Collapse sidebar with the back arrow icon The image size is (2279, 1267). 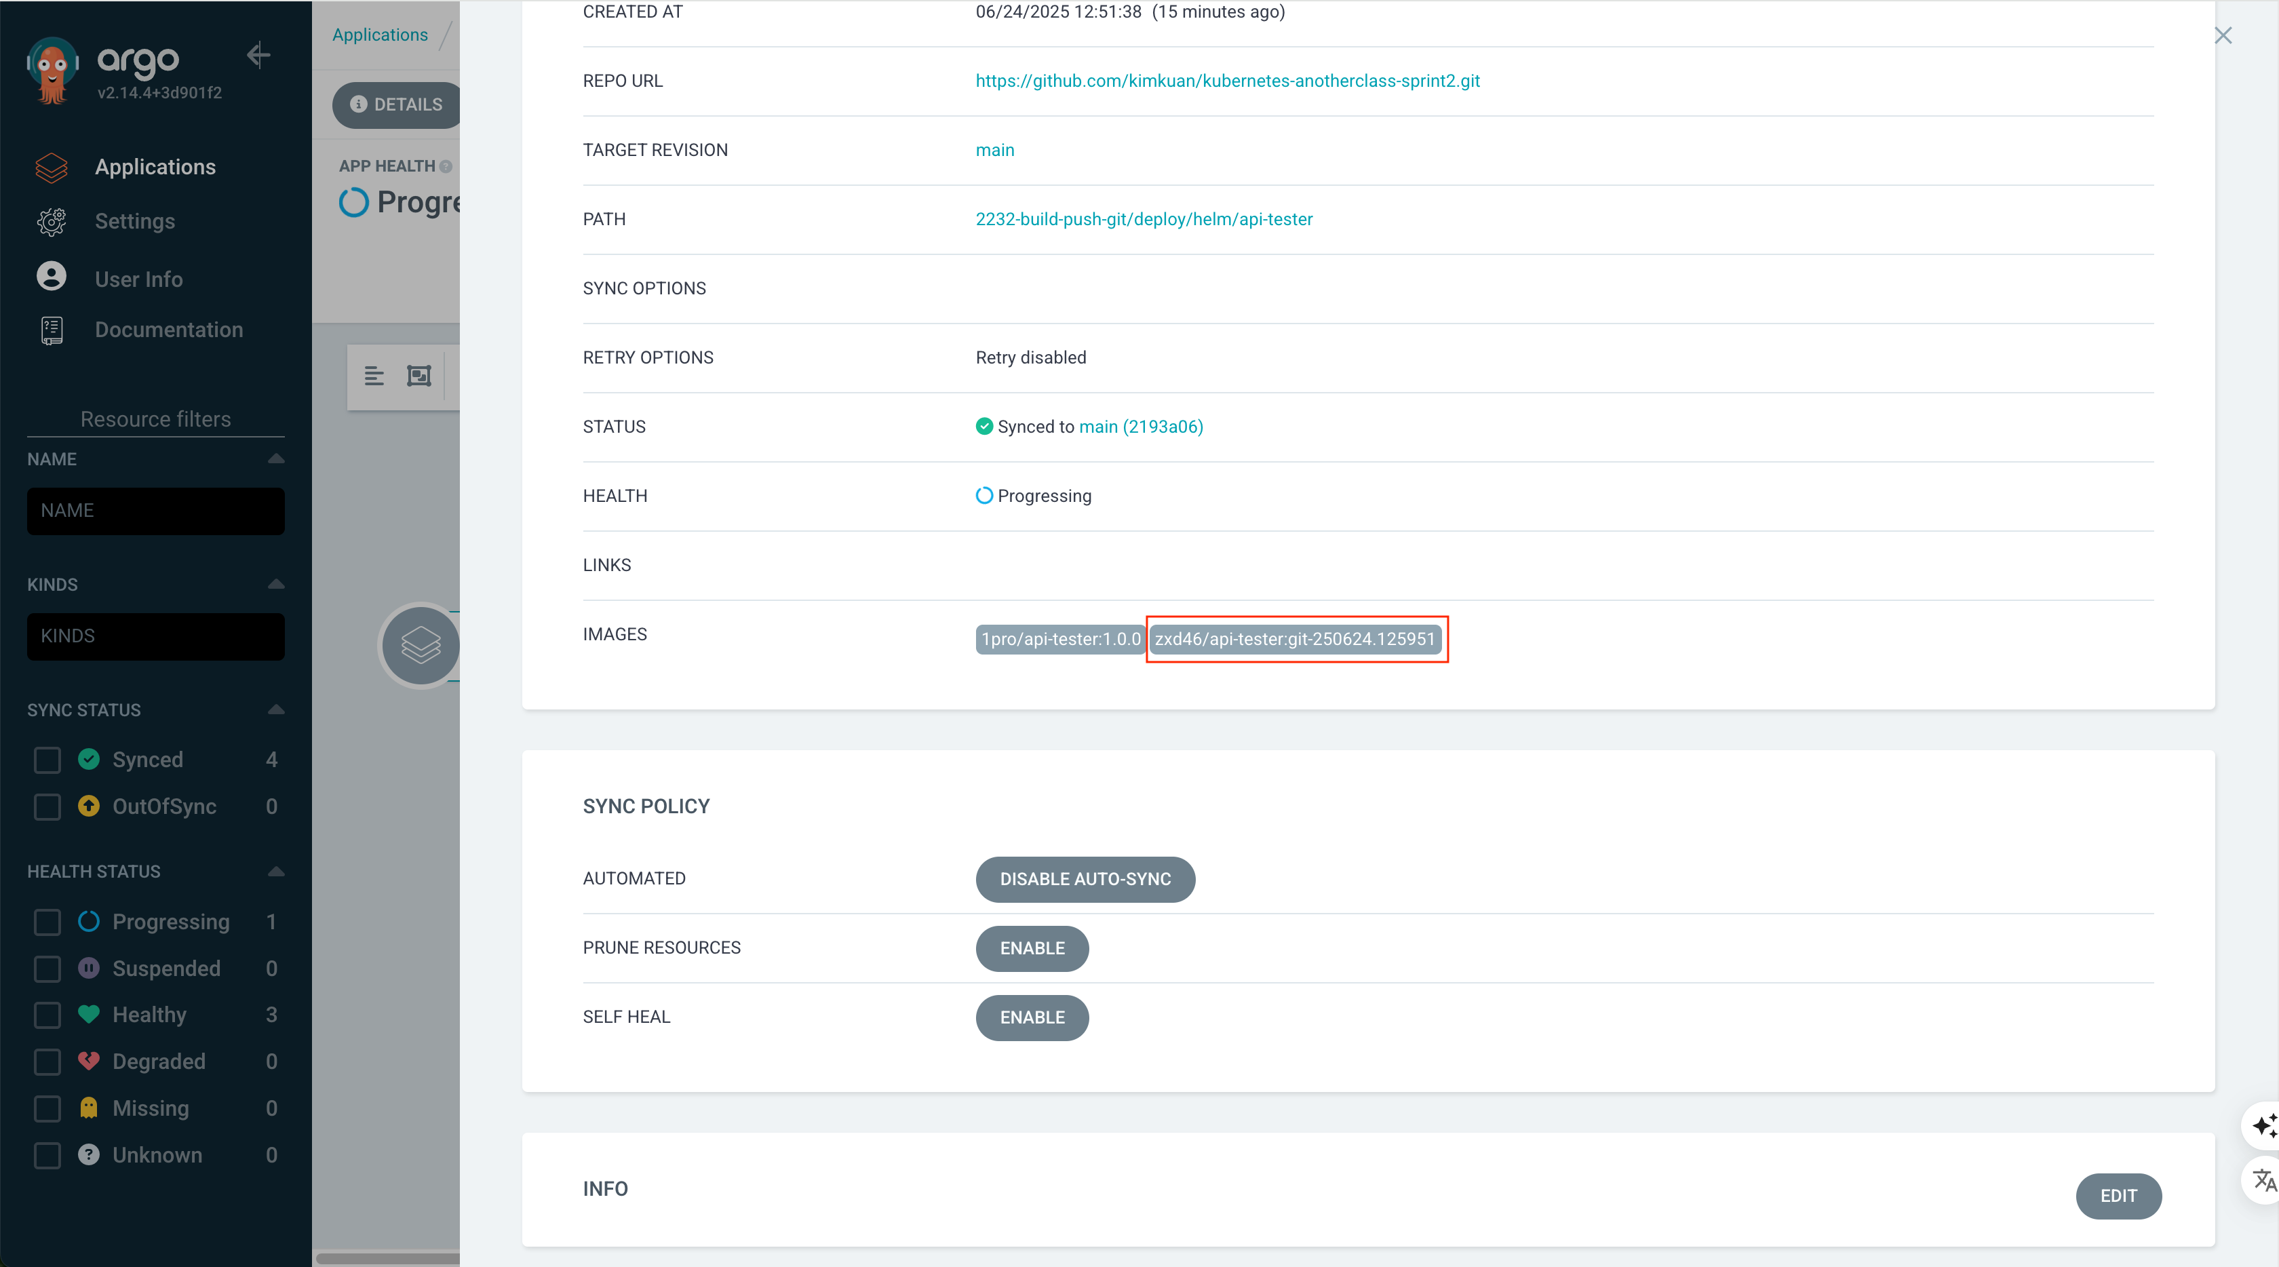tap(258, 56)
